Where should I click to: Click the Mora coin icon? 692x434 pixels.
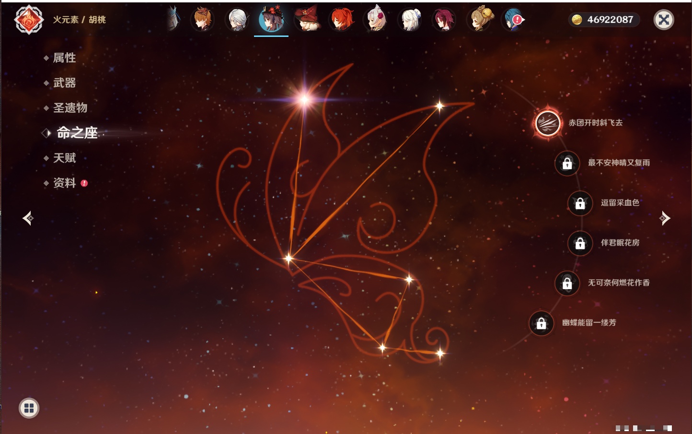click(x=577, y=20)
